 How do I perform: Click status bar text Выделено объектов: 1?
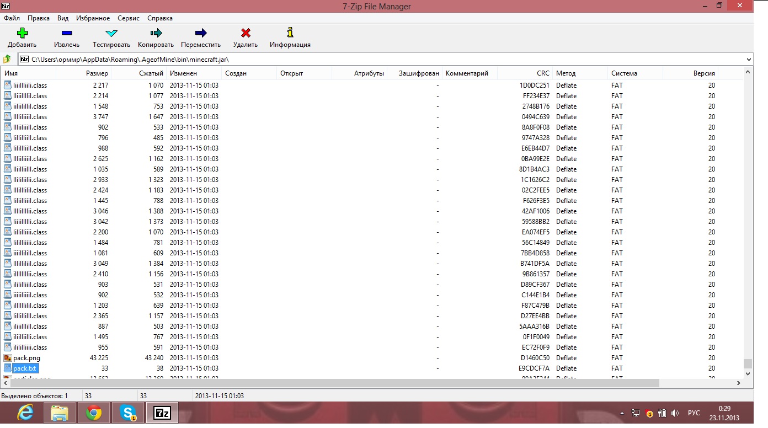coord(35,396)
